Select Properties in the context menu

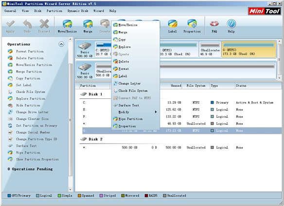point(136,126)
